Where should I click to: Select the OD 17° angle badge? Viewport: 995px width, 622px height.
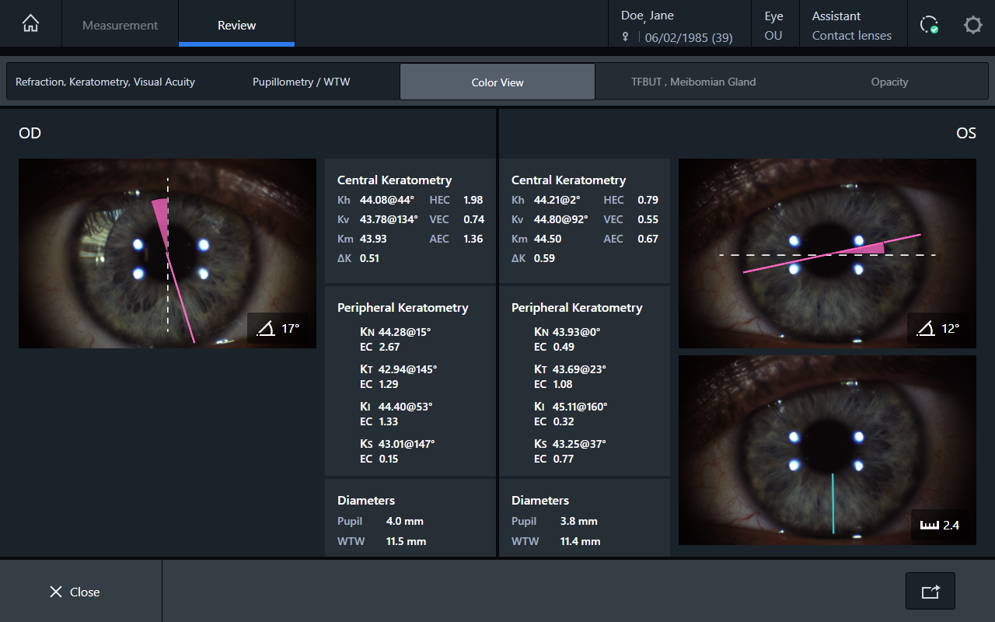(x=279, y=329)
